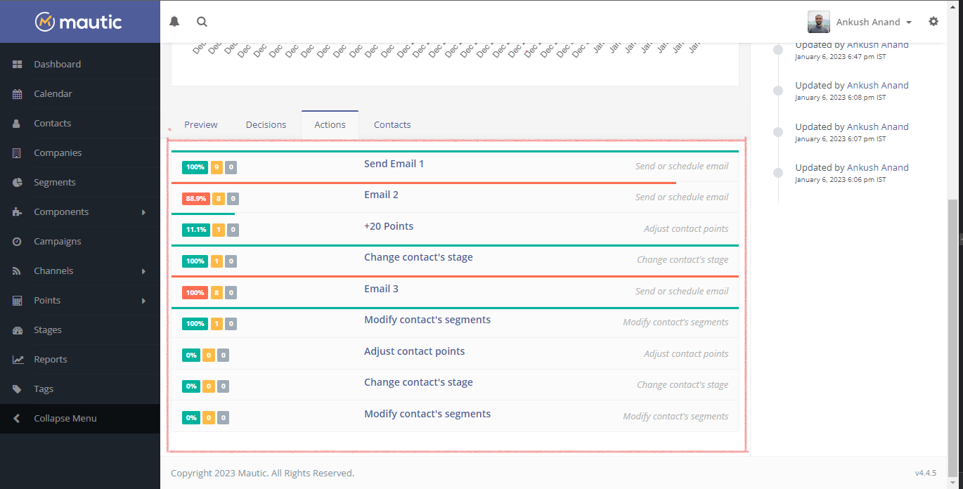Viewport: 963px width, 489px height.
Task: Select the Stages sidebar icon
Action: [x=17, y=329]
